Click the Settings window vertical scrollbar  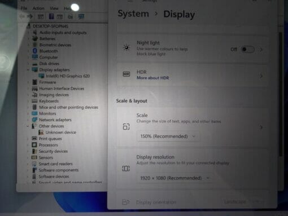tap(280, 94)
